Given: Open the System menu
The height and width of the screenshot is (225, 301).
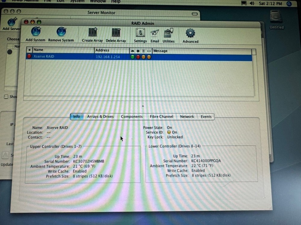Looking at the screenshot, I should 77,1.
